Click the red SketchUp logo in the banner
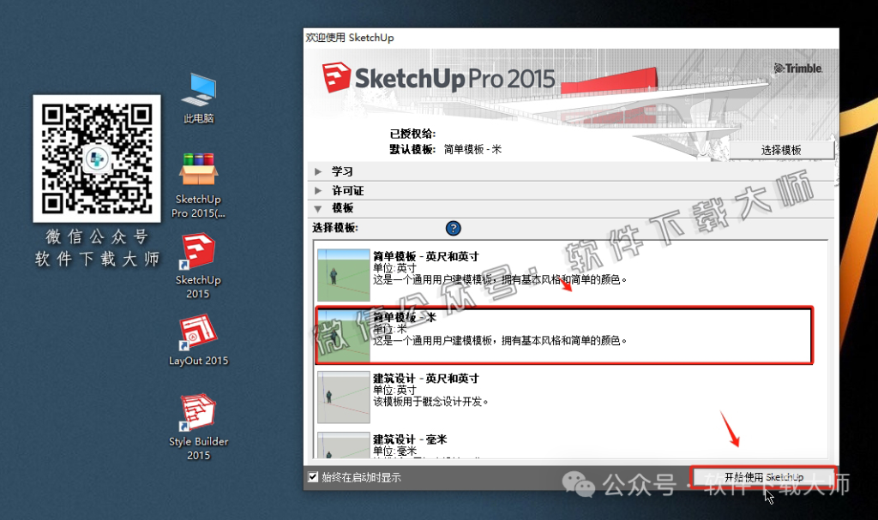The width and height of the screenshot is (878, 520). pyautogui.click(x=336, y=78)
